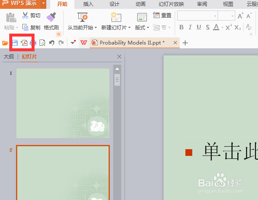
Task: Open clipboard group dialog launcher
Action: pos(59,34)
